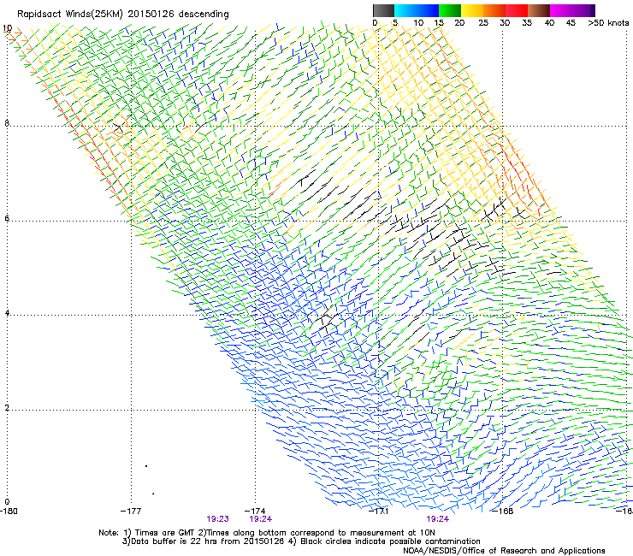Viewport: 633px width, 556px height.
Task: Click the orange 25-30 knots legend swatch
Action: click(494, 10)
